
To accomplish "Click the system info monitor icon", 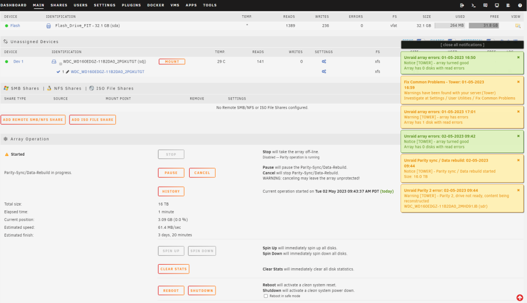I will [497, 5].
